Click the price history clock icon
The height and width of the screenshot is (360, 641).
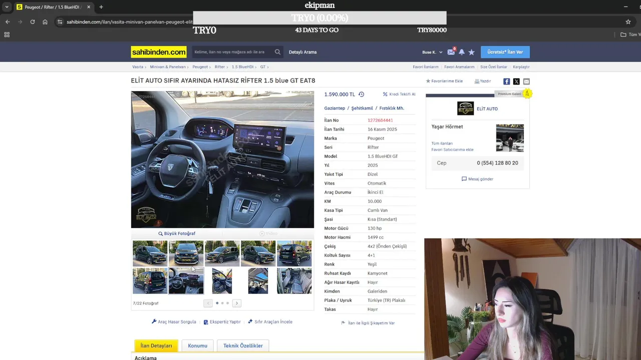361,94
